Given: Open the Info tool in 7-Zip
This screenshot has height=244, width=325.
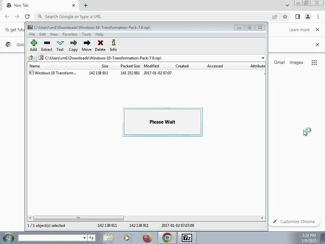Looking at the screenshot, I should point(113,45).
